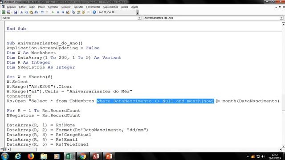Image resolution: width=285 pixels, height=160 pixels.
Task: Click the 'End Sub' line
Action: (x=16, y=29)
